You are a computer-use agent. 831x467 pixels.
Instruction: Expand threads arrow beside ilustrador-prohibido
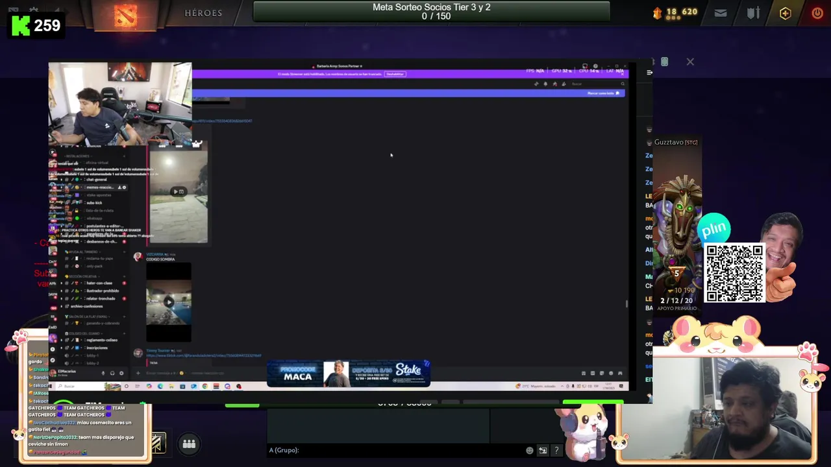61,291
